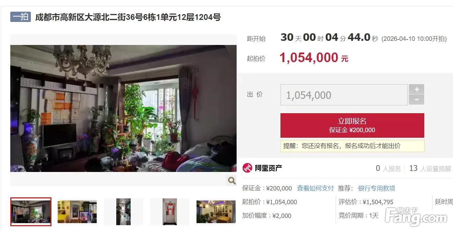This screenshot has width=453, height=231.
Task: Click the 0 人报名 registrant count
Action: point(388,168)
